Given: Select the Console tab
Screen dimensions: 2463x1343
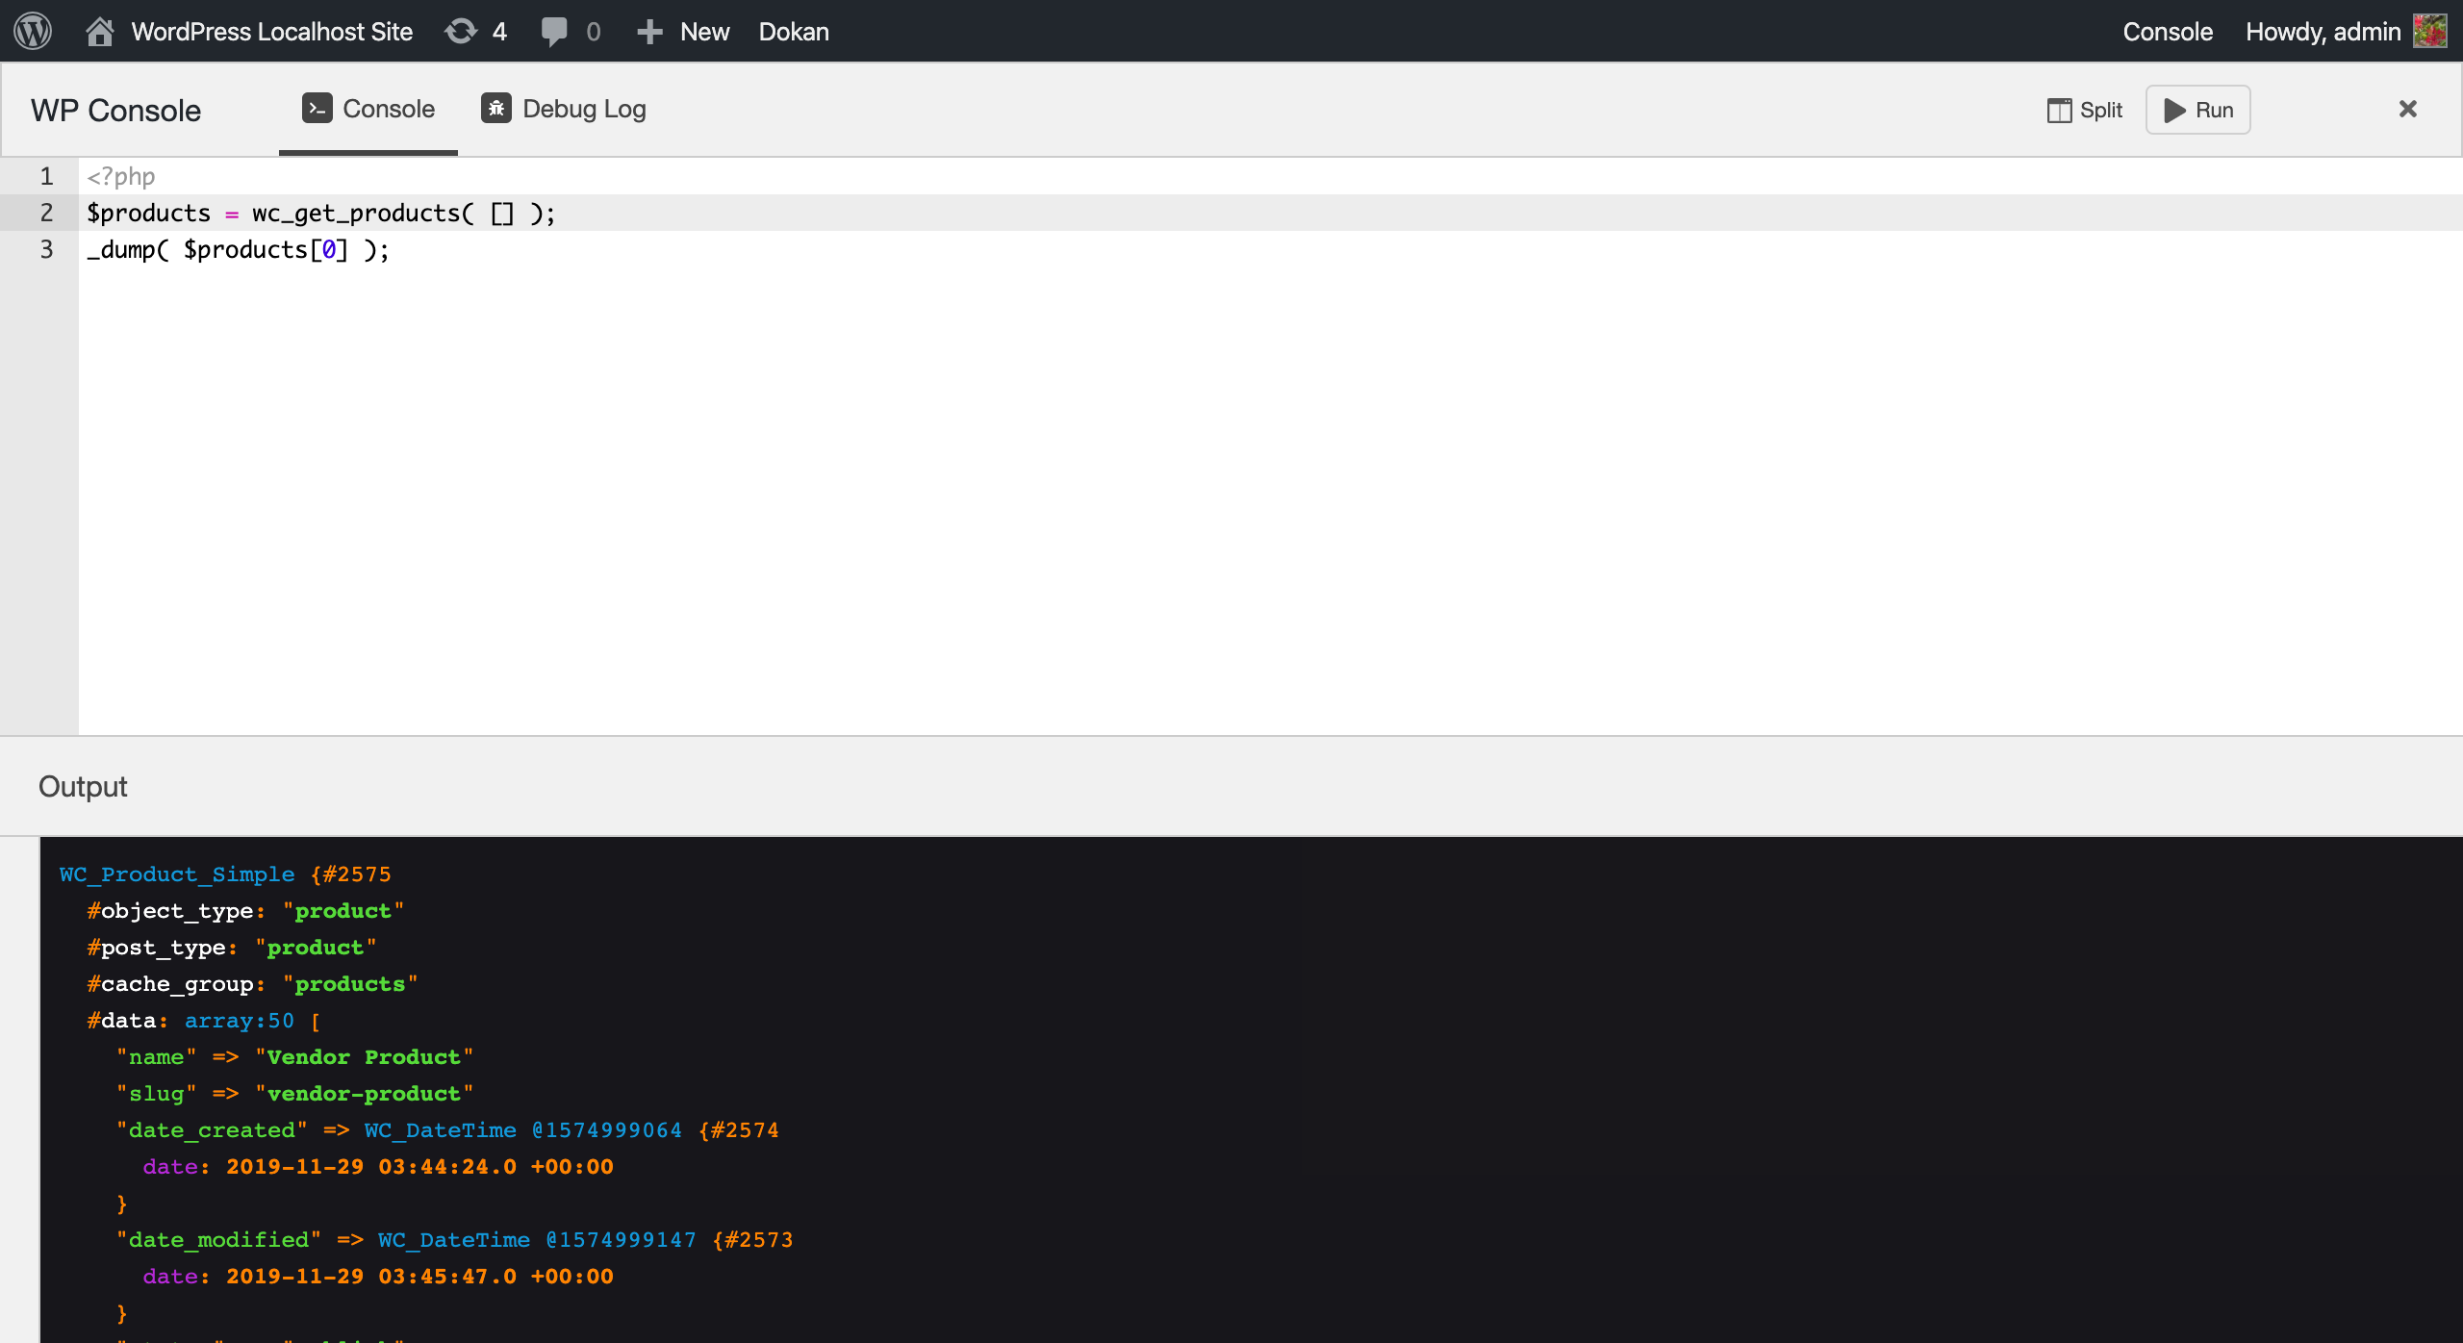Looking at the screenshot, I should coord(368,109).
